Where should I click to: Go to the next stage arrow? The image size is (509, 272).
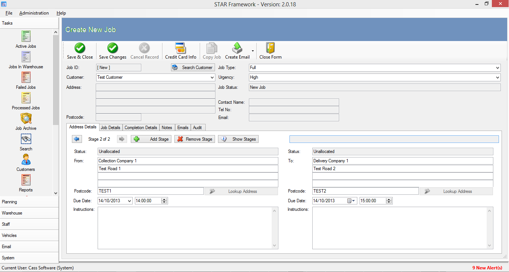coord(122,139)
